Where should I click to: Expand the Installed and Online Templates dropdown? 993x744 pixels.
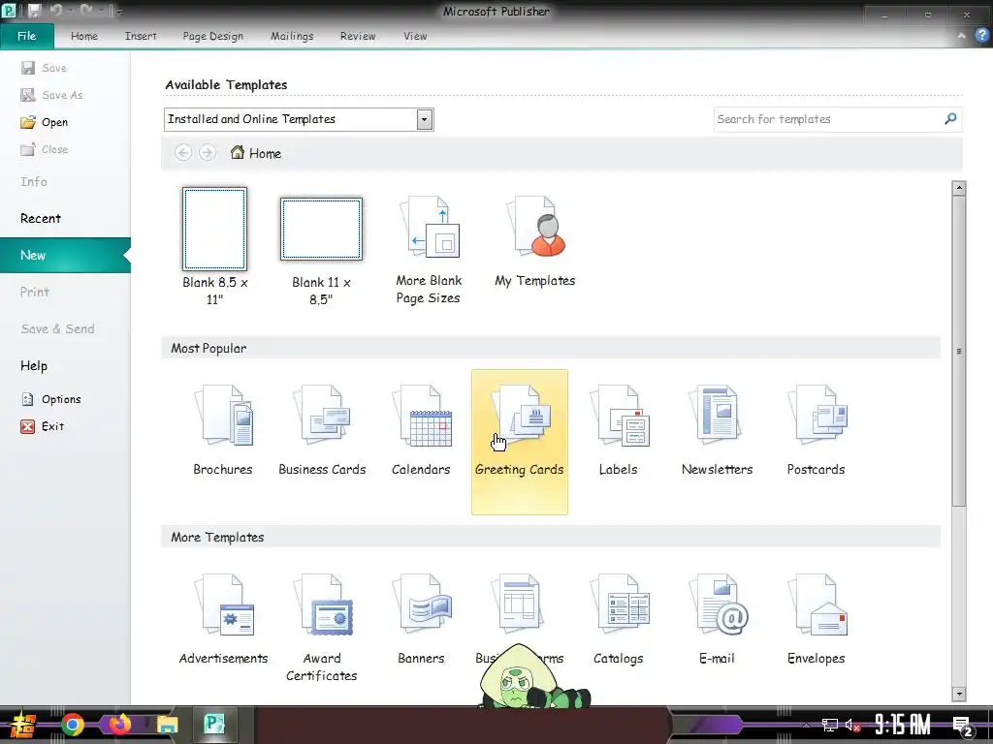pyautogui.click(x=425, y=119)
